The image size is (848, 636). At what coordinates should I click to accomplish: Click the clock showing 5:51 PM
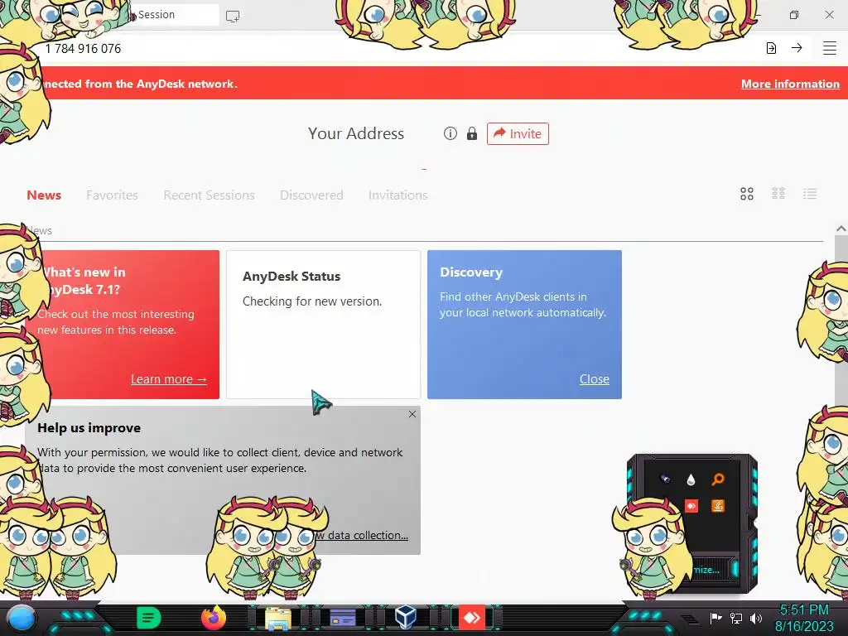(x=804, y=618)
